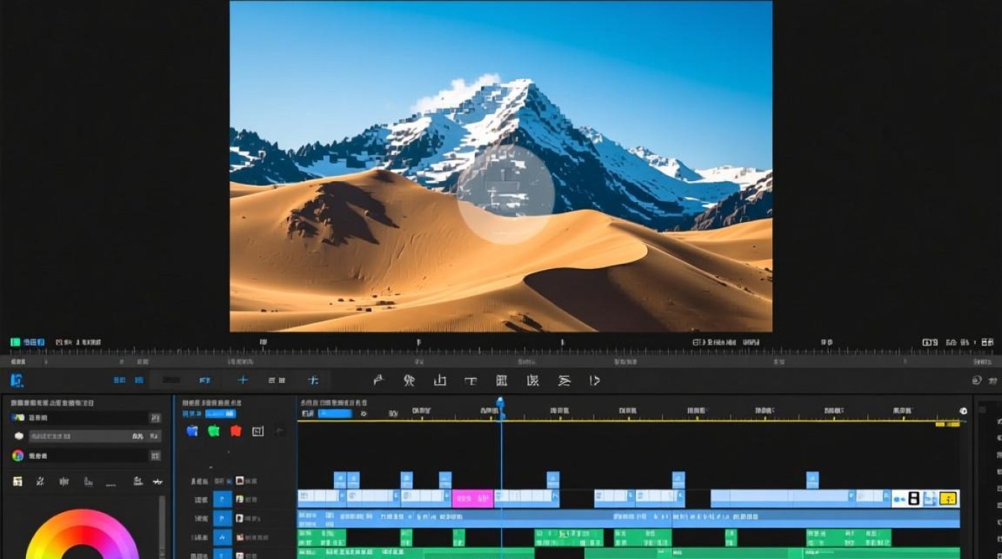
Task: Select the red icon in the track panel
Action: coord(236,431)
